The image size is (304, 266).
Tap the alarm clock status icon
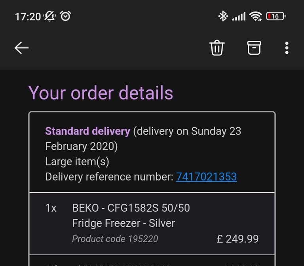[x=66, y=16]
